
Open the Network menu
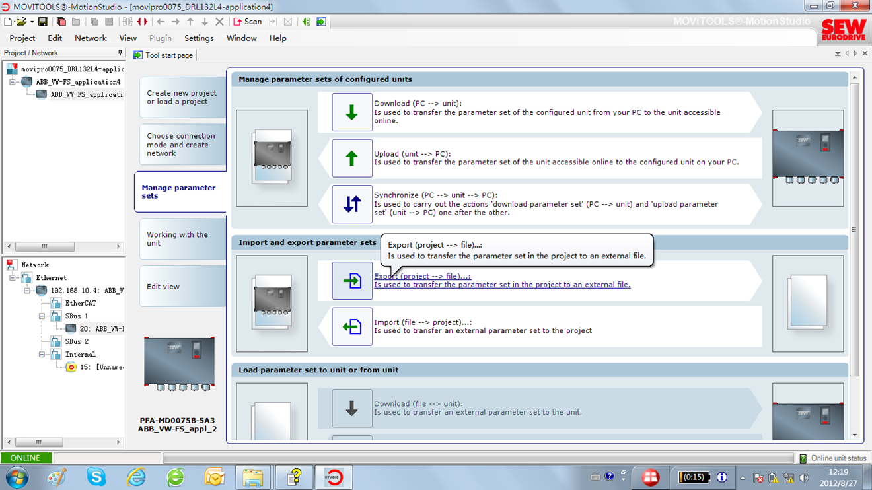pyautogui.click(x=91, y=38)
